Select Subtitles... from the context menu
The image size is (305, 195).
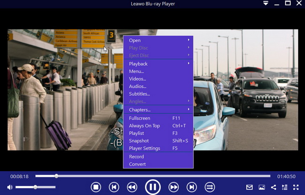[x=139, y=94]
